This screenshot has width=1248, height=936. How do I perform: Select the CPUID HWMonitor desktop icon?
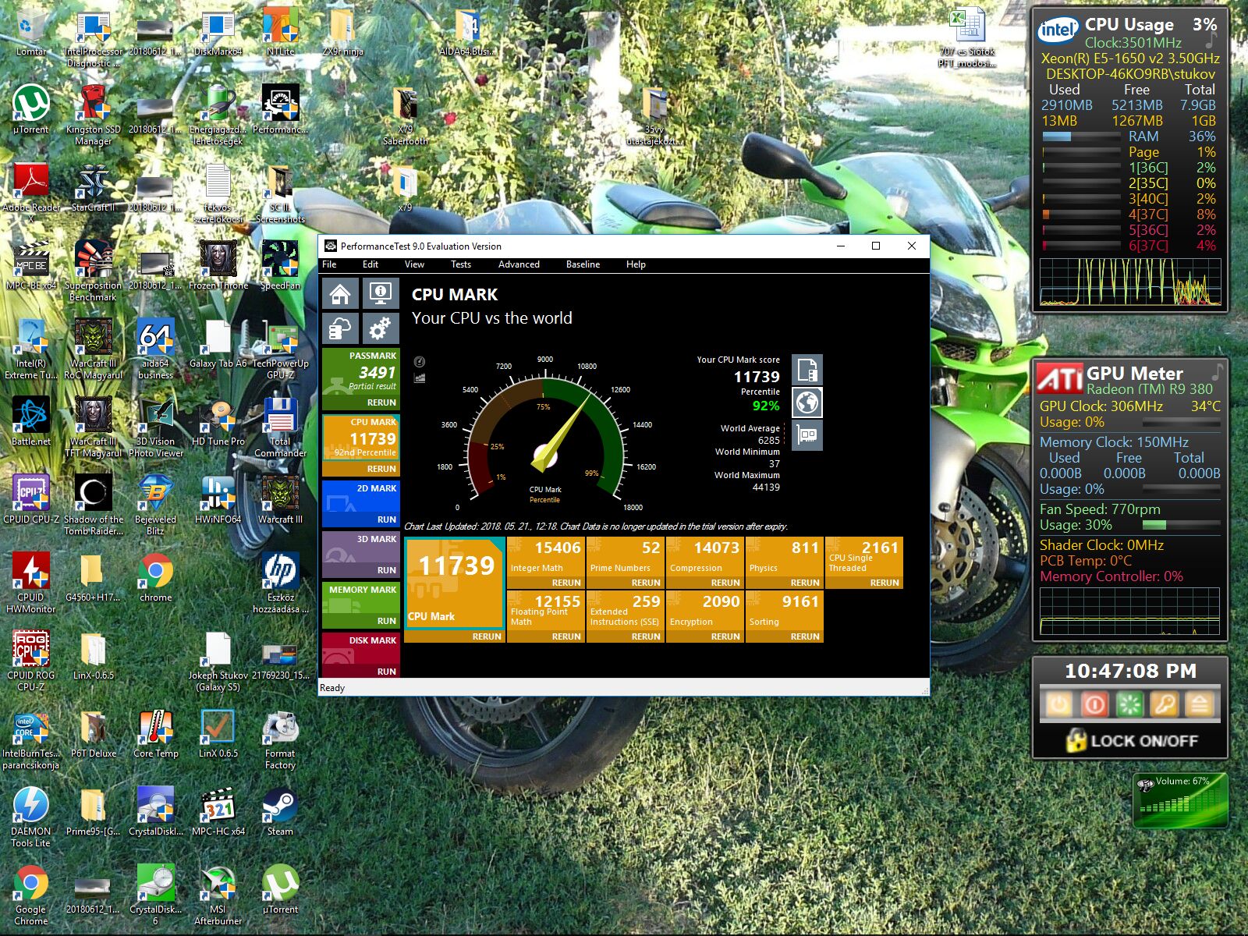click(x=31, y=582)
